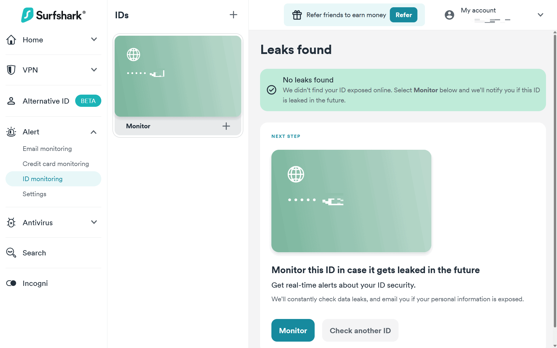Viewport: 557px width, 348px height.
Task: Click the Incogni toggle icon
Action: 11,283
